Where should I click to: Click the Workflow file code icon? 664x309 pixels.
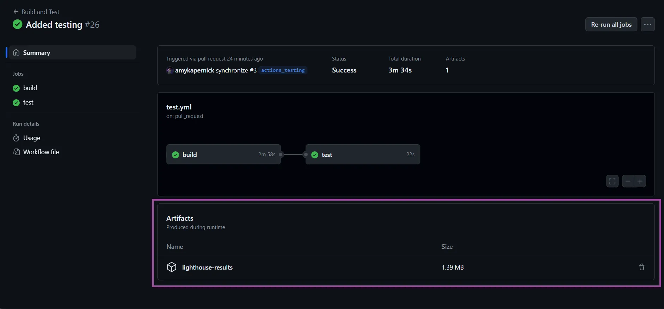[16, 152]
